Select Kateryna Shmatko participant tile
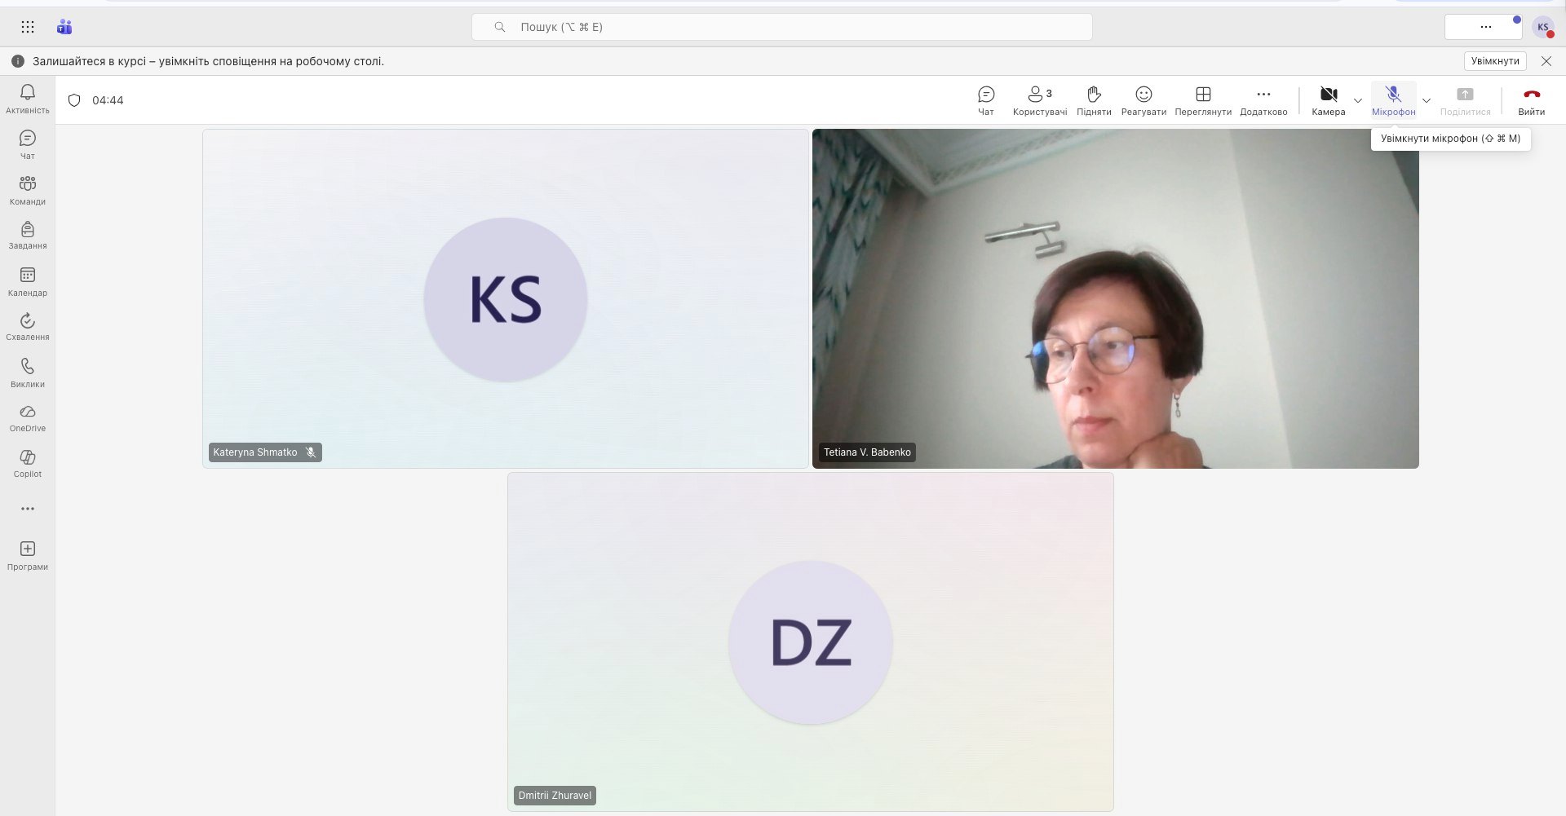 (506, 298)
